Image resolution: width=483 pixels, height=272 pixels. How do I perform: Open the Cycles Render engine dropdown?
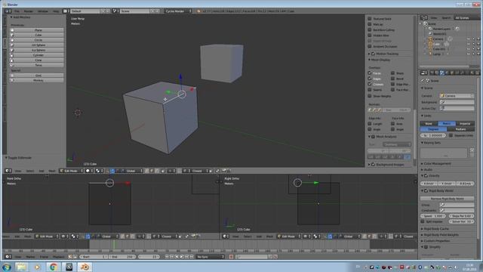pos(178,11)
